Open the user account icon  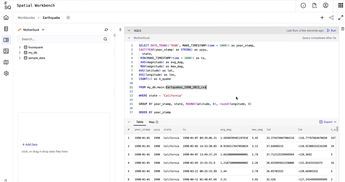326,6
